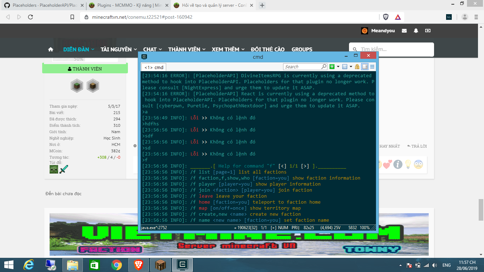
Task: Select the '<1> cmd' console tab
Action: (154, 67)
